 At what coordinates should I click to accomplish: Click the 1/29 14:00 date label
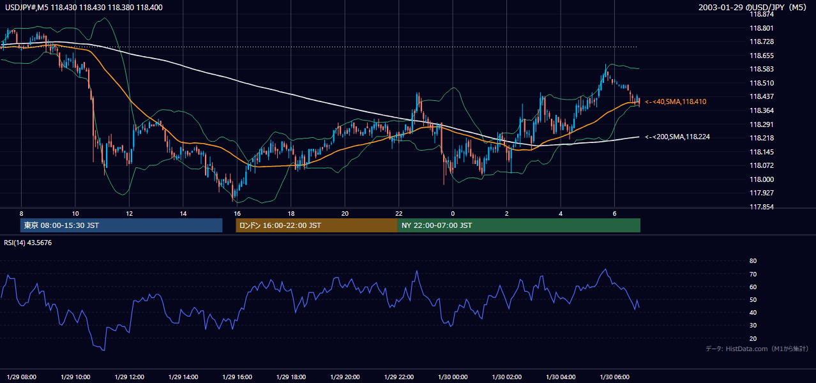tap(183, 377)
